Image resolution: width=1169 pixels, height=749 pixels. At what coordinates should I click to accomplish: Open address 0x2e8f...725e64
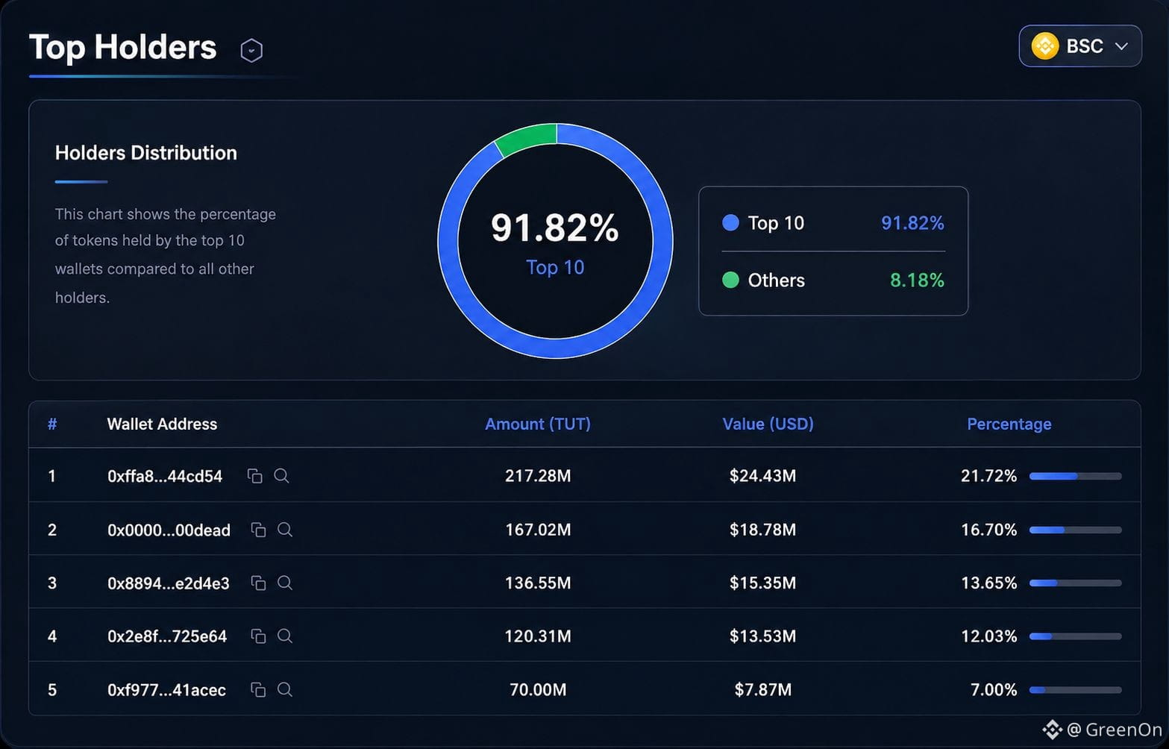pyautogui.click(x=167, y=636)
